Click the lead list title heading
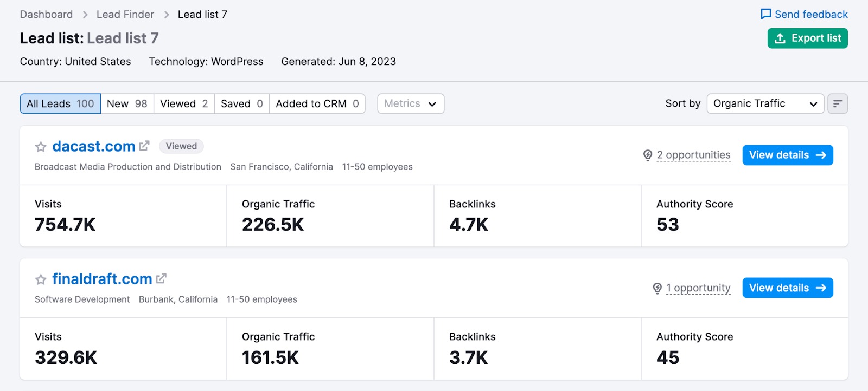 (90, 38)
